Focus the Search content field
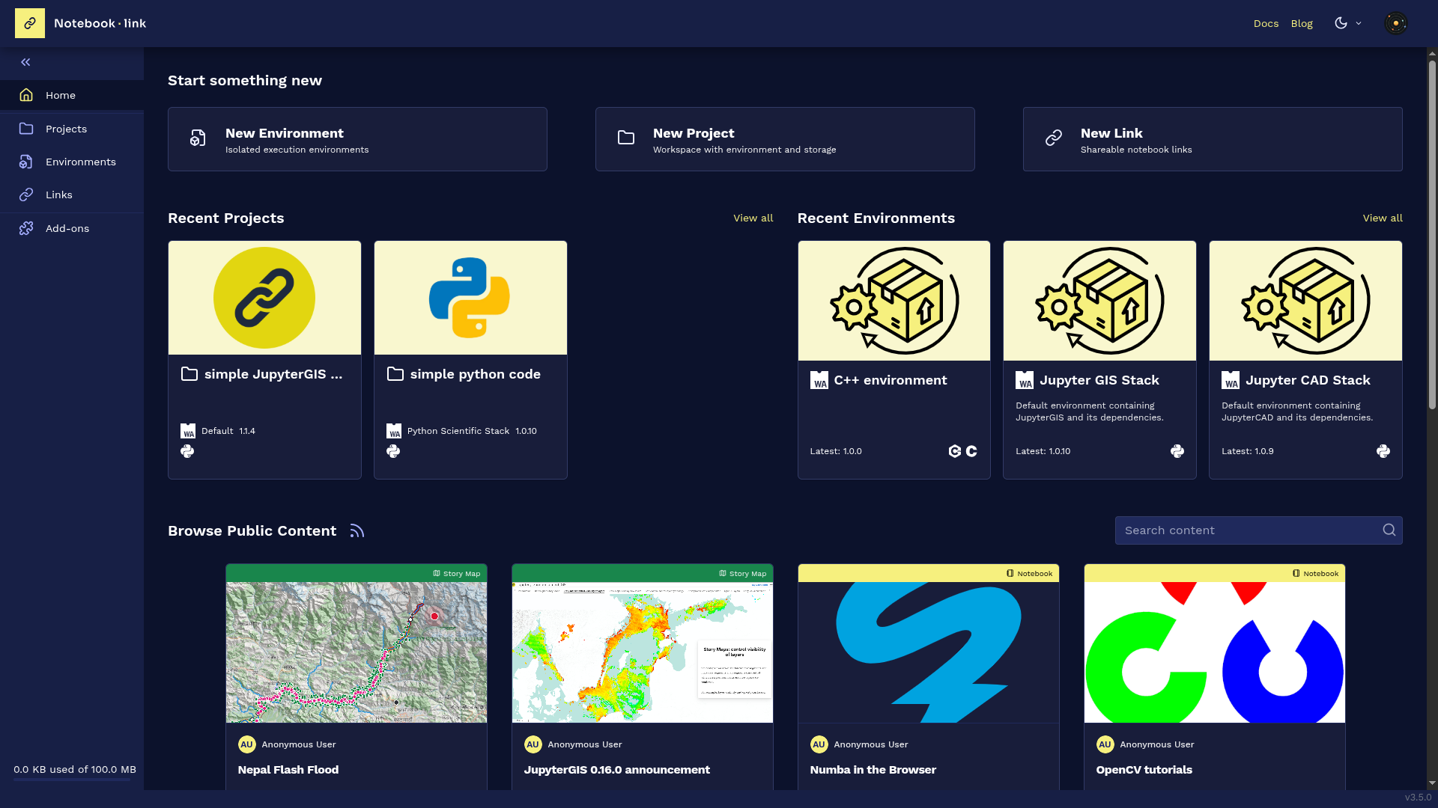Image resolution: width=1438 pixels, height=808 pixels. pos(1258,530)
